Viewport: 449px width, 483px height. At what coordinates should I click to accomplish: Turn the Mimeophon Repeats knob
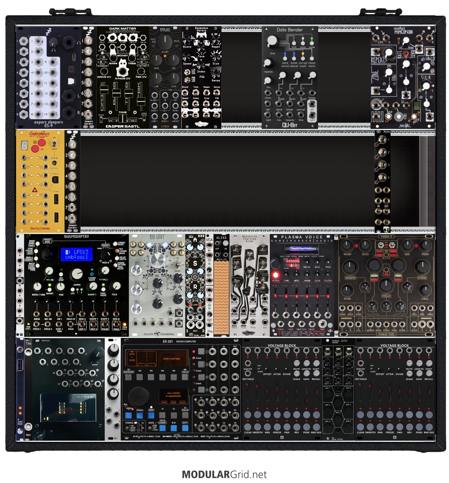click(389, 53)
